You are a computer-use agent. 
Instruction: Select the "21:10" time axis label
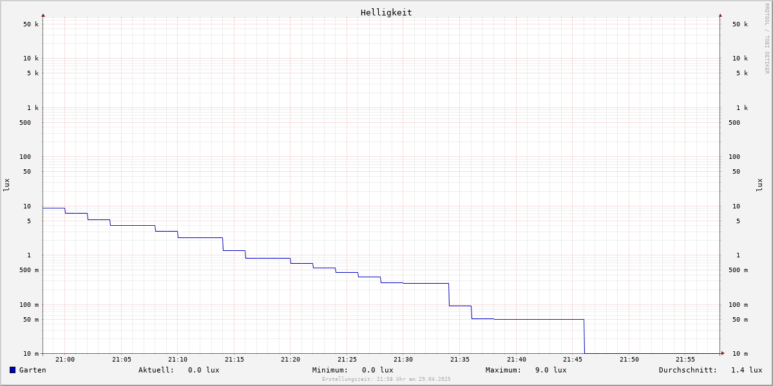tap(178, 360)
